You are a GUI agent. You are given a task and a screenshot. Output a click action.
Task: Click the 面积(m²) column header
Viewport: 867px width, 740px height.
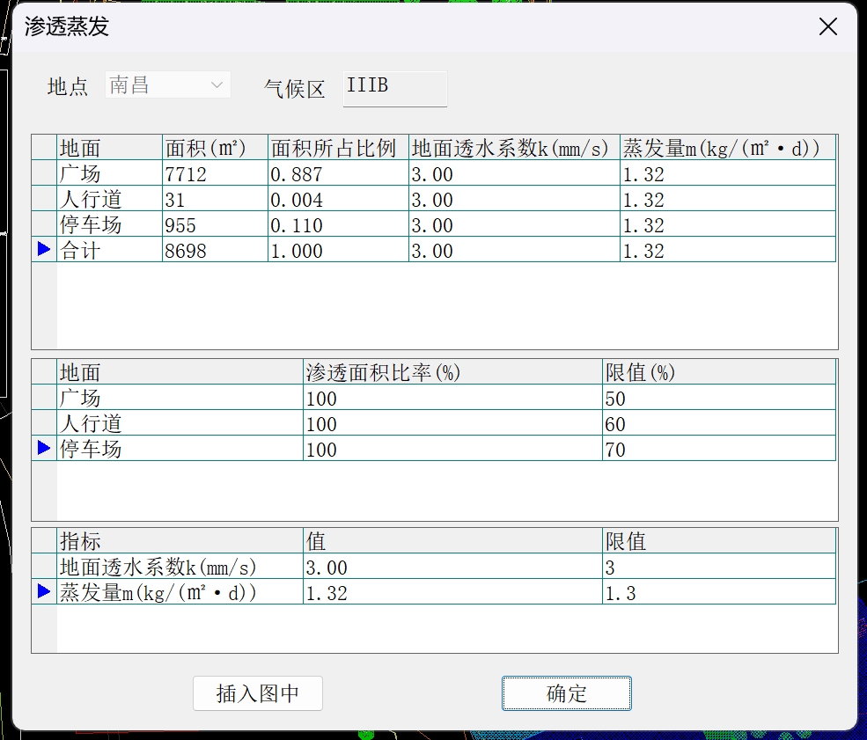point(214,148)
